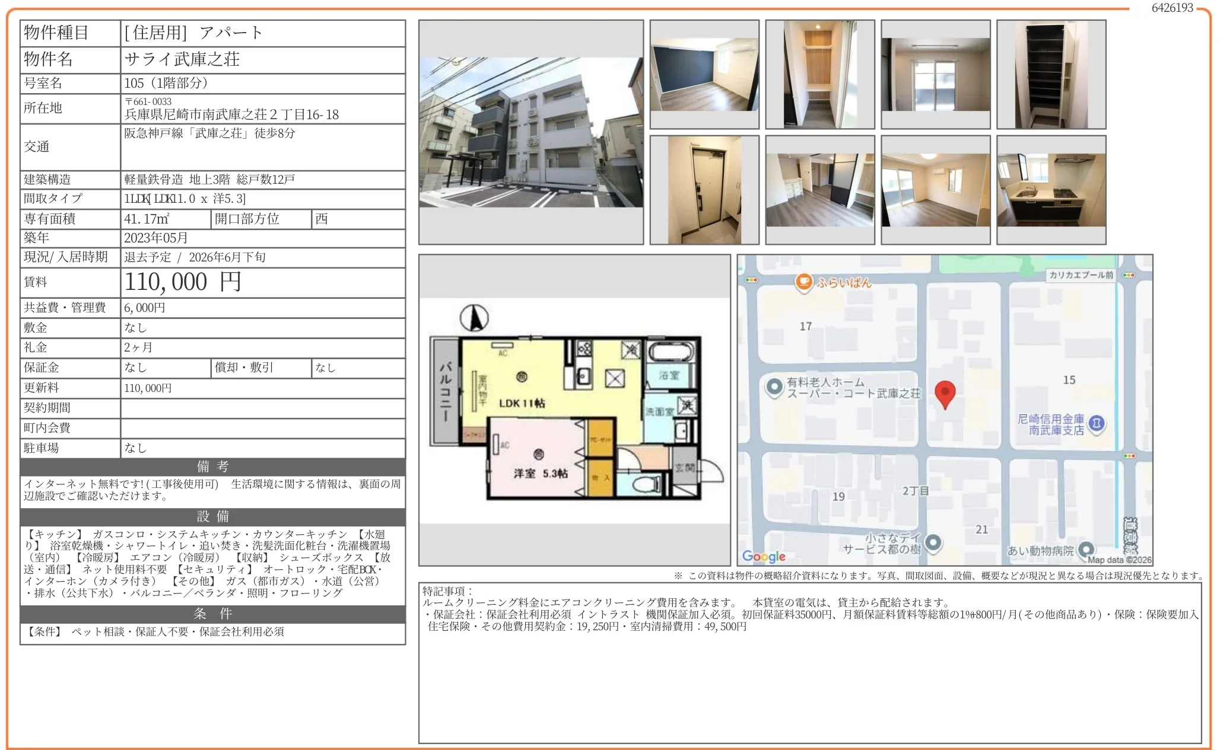Open the navy accent wall room photo
The height and width of the screenshot is (750, 1220).
pos(704,75)
